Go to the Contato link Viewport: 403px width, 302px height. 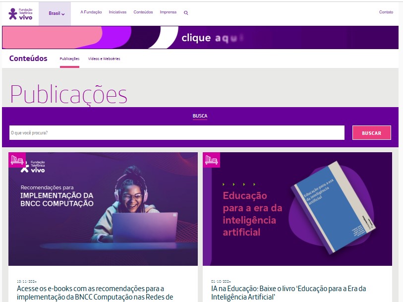(386, 12)
